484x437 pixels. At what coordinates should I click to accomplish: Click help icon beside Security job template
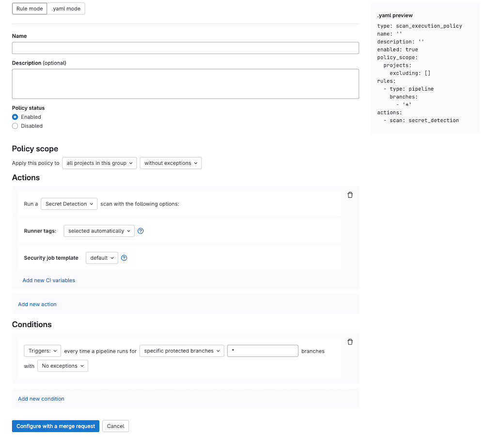click(124, 258)
